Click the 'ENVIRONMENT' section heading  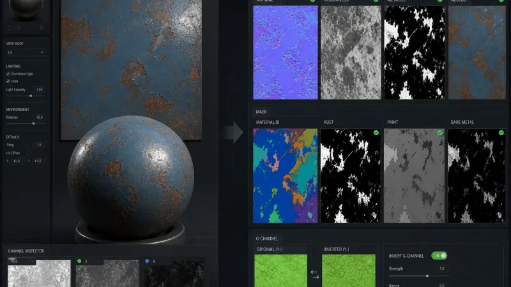[18, 110]
